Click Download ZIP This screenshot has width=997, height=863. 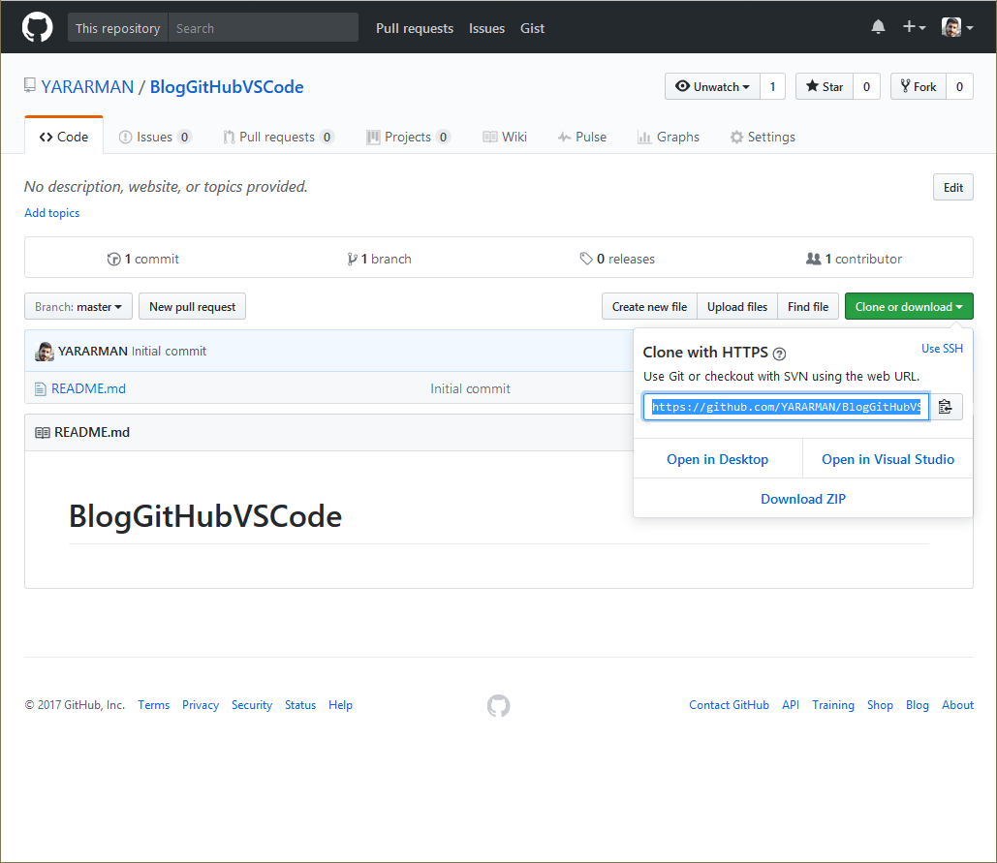coord(803,499)
